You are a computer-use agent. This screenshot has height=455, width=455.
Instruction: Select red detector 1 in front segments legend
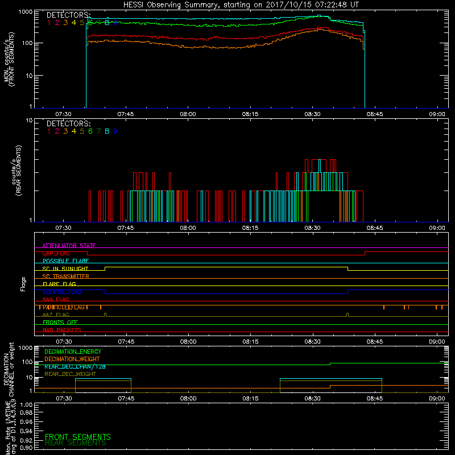tap(49, 23)
